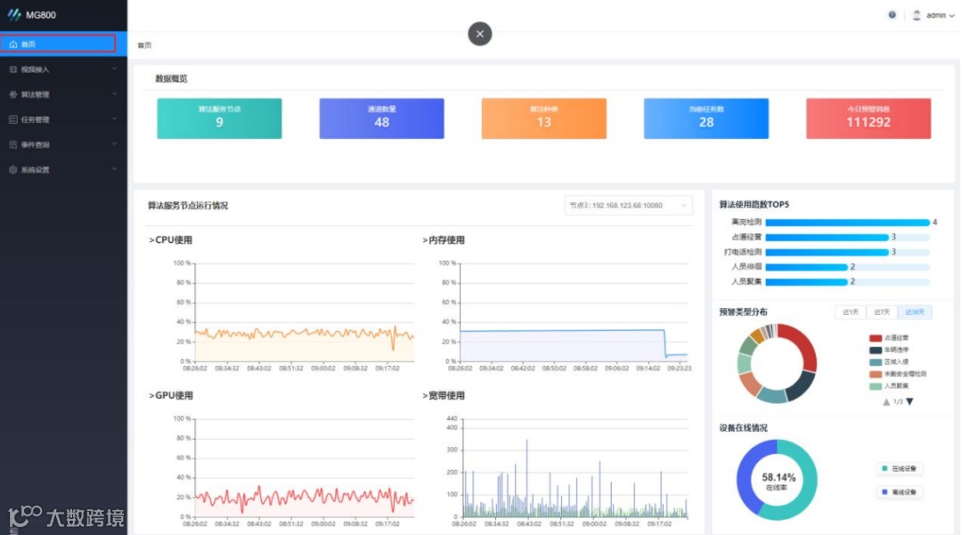
Task: Click the 人员徘徊 bar with value 2
Action: 806,267
